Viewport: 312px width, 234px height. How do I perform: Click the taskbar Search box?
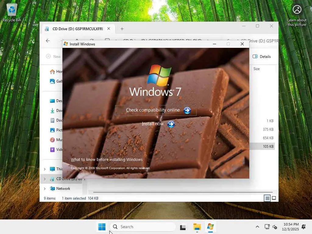[x=143, y=227]
